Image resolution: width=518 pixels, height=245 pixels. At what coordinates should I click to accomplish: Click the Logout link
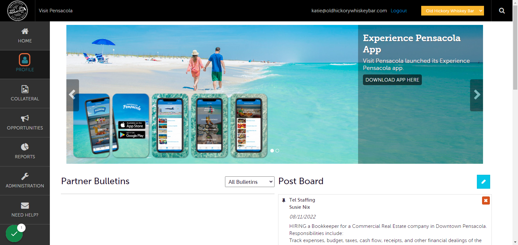[x=399, y=11]
